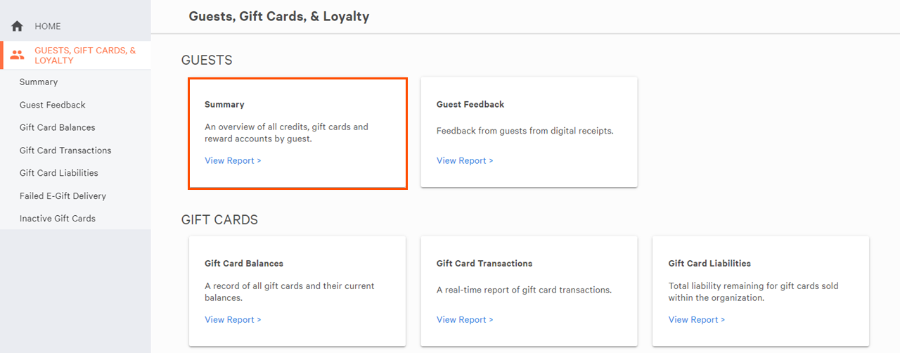900x353 pixels.
Task: Click the Guest Feedback card title
Action: [470, 104]
